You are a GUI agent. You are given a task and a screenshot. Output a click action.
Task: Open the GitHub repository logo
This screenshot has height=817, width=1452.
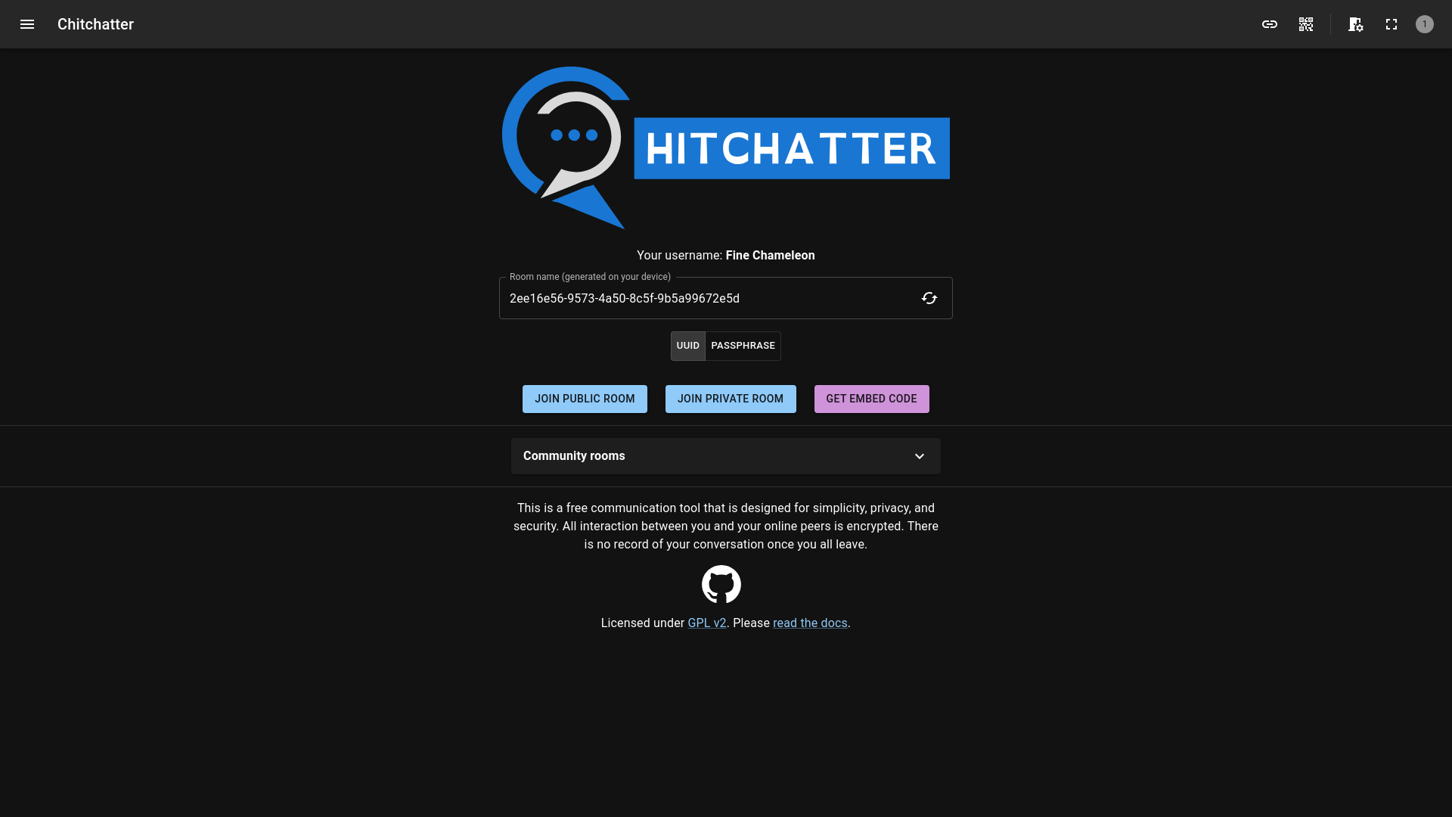coord(721,584)
